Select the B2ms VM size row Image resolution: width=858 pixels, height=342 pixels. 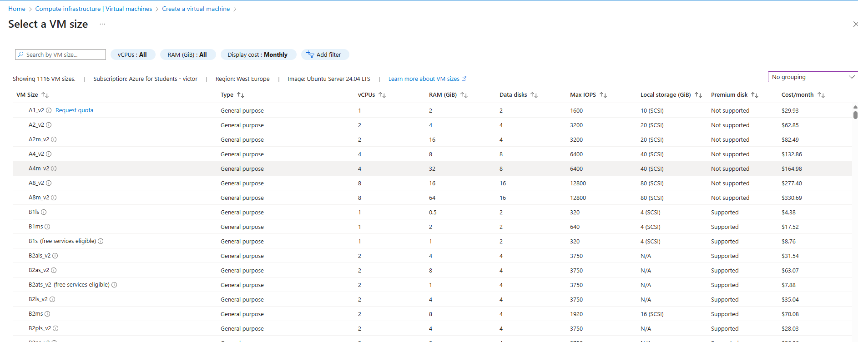(432, 314)
